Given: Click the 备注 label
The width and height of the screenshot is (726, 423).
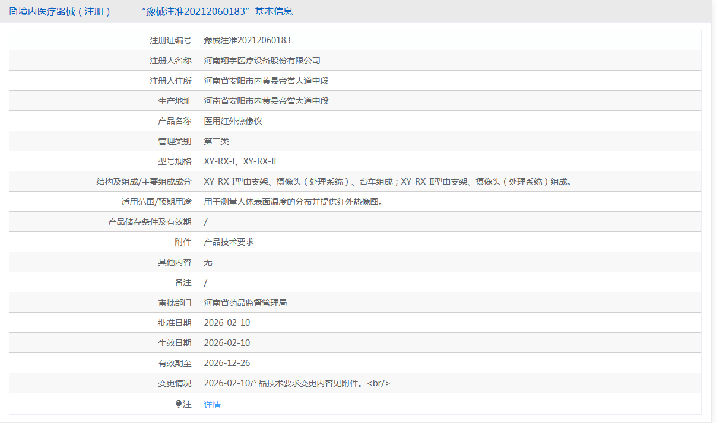Looking at the screenshot, I should point(183,282).
